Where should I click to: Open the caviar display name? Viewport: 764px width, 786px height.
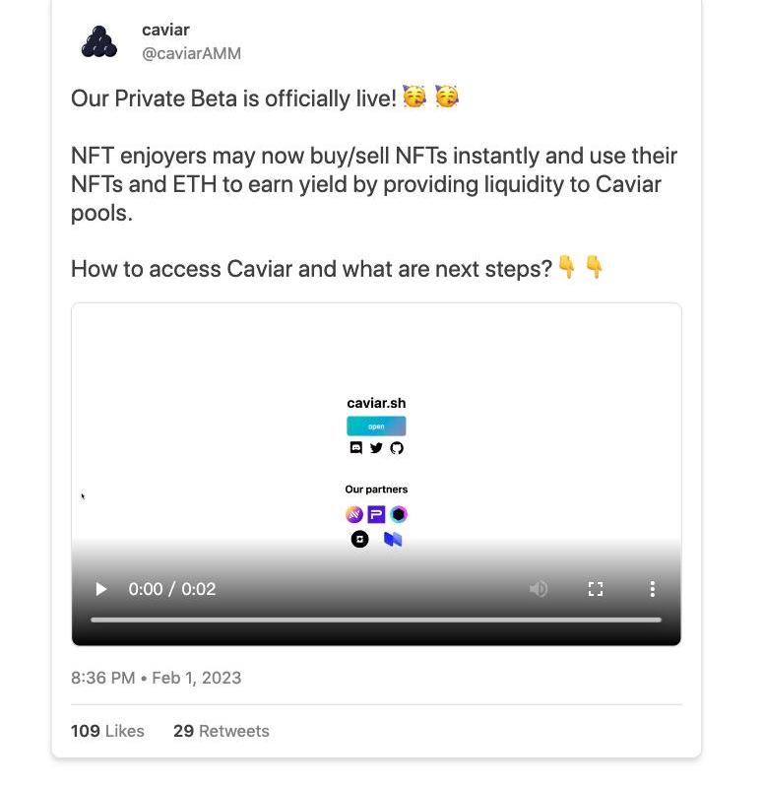click(165, 31)
